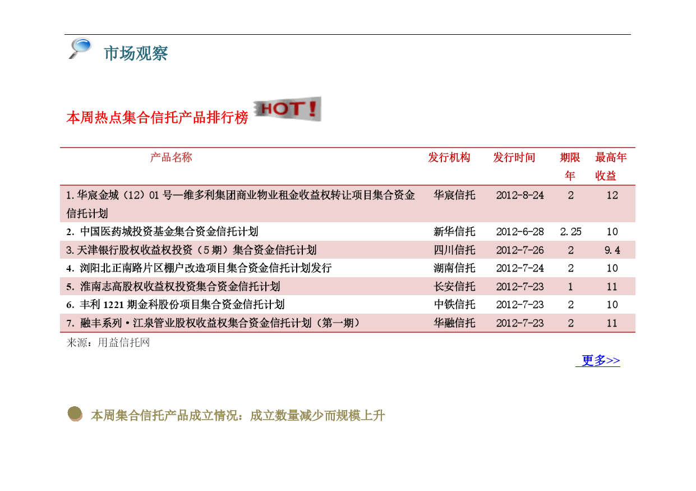Screen dimensions: 696x491
Task: Click issuer cell 四川信托
Action: click(454, 250)
